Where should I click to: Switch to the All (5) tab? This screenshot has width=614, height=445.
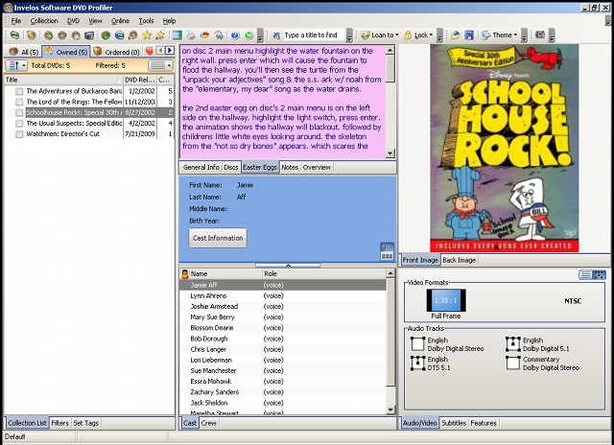click(x=24, y=52)
